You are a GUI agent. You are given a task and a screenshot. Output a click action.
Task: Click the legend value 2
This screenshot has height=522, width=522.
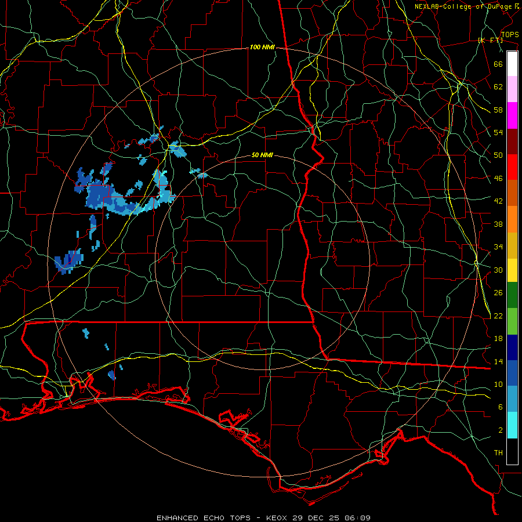501,430
